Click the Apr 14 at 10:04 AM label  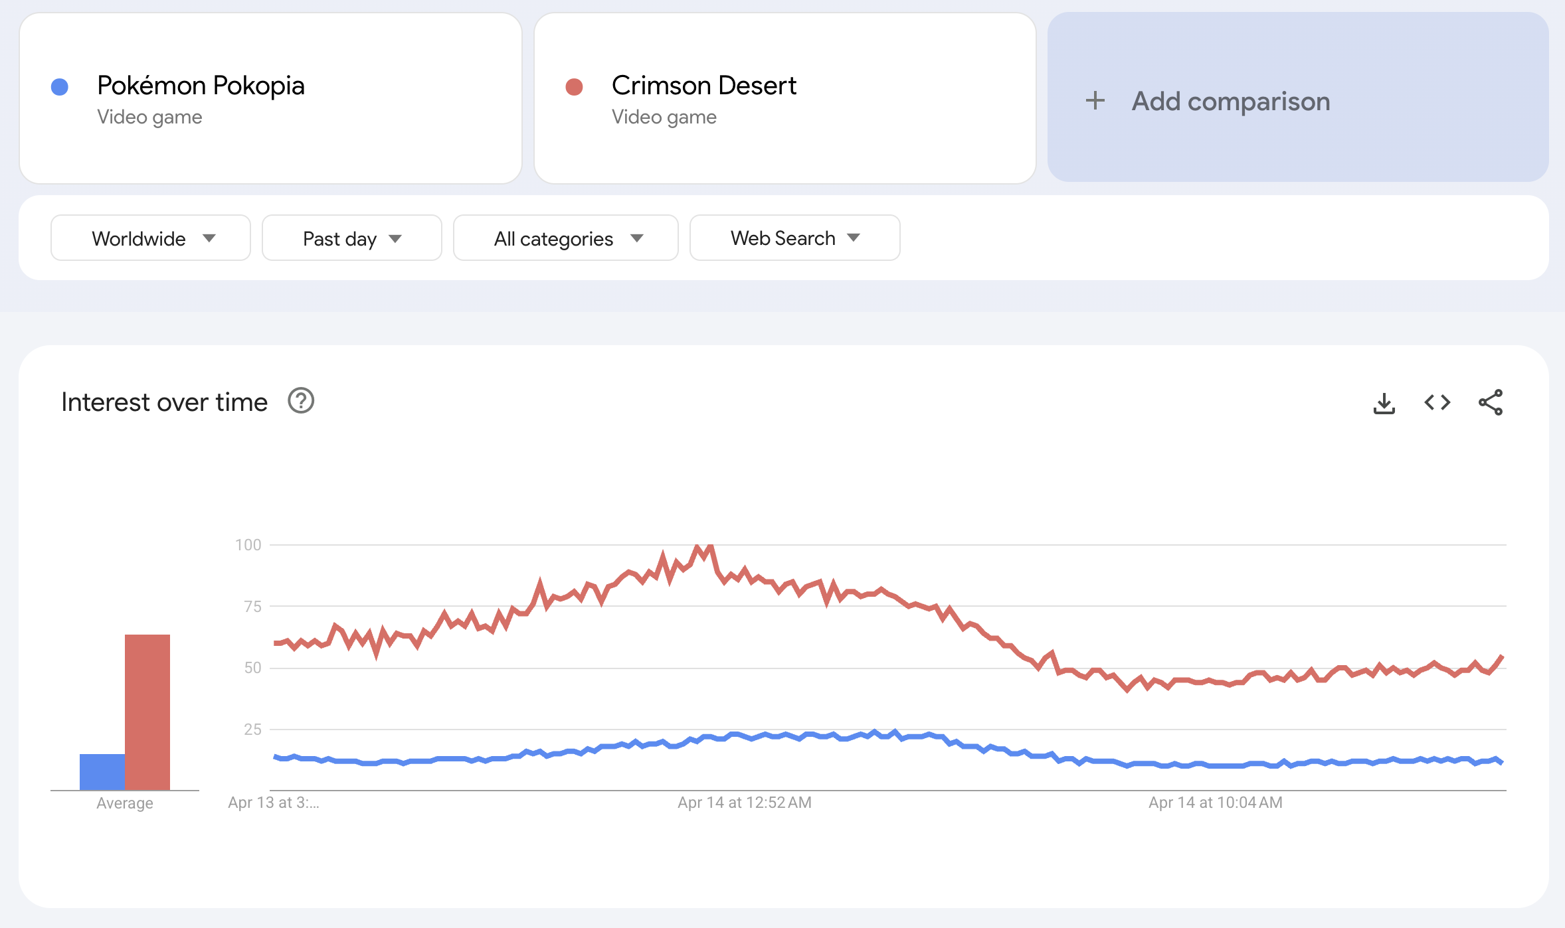pyautogui.click(x=1215, y=803)
